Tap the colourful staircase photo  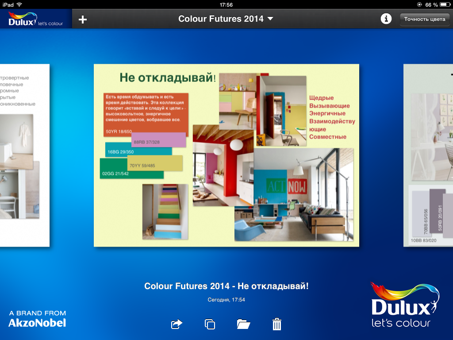(165, 212)
